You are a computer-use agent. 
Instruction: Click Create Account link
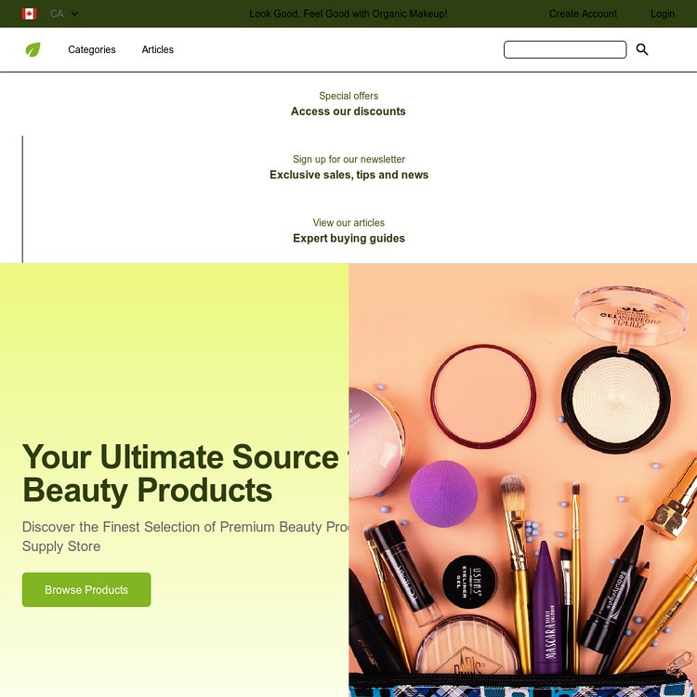pos(583,14)
